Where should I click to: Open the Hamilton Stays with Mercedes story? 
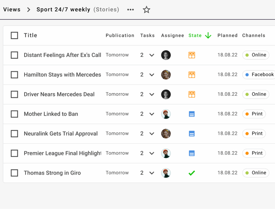point(62,75)
